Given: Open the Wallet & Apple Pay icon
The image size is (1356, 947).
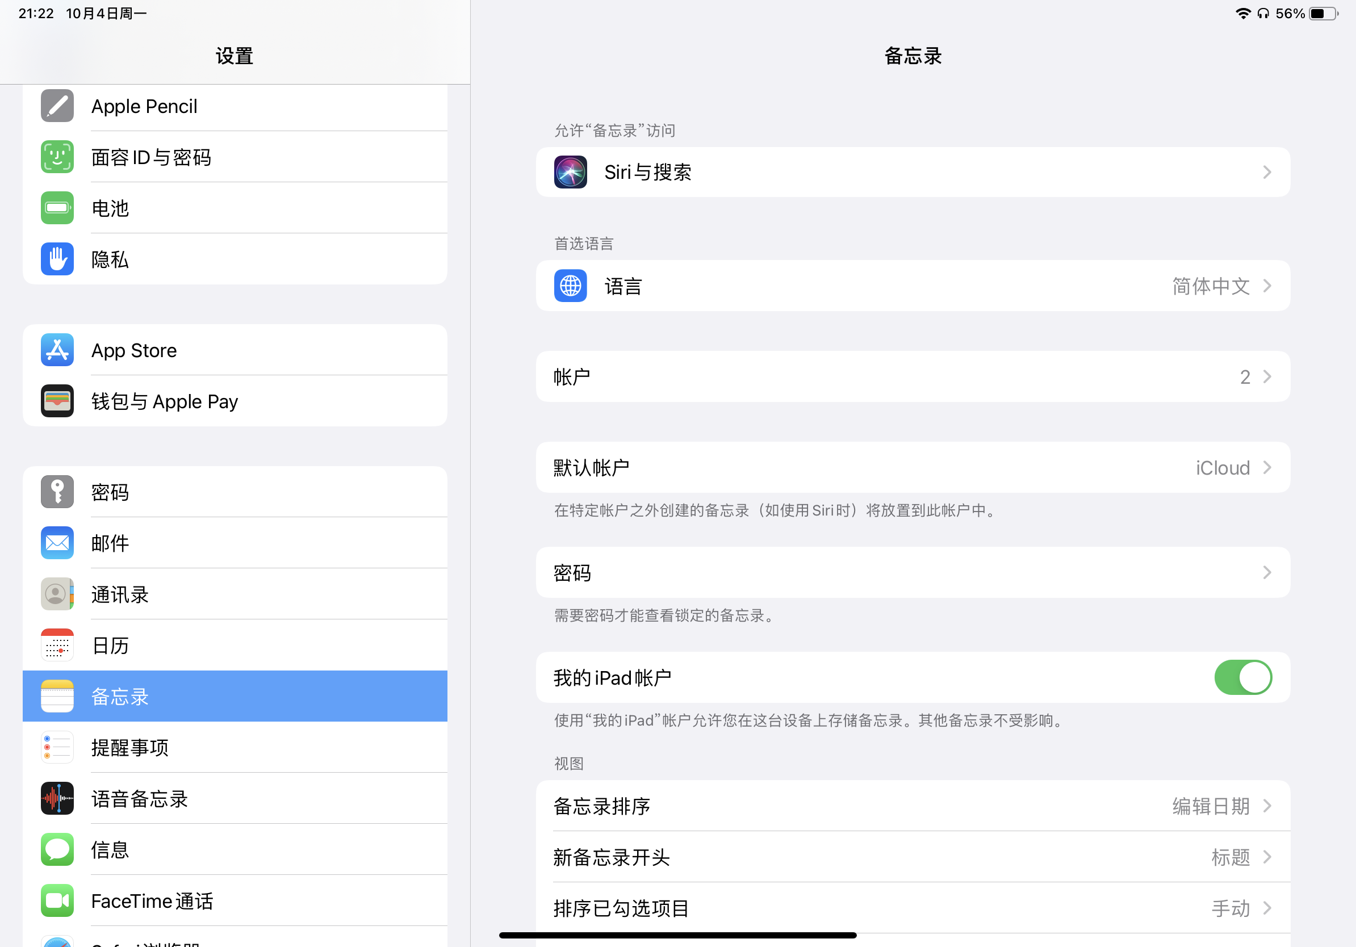Looking at the screenshot, I should click(57, 401).
